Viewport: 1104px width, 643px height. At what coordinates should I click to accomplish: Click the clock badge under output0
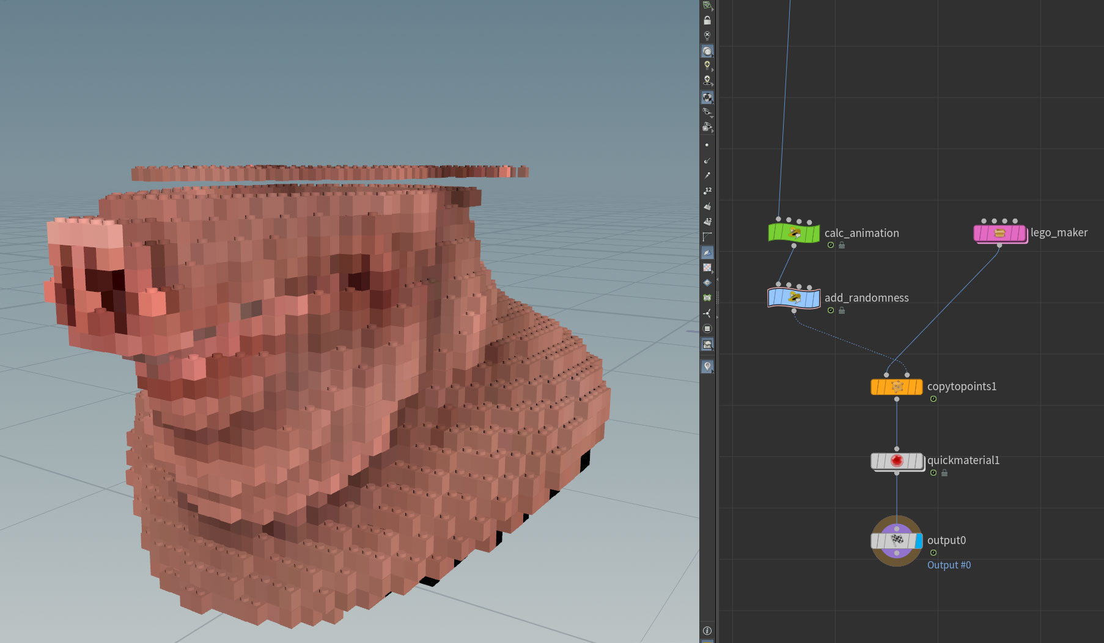[933, 553]
